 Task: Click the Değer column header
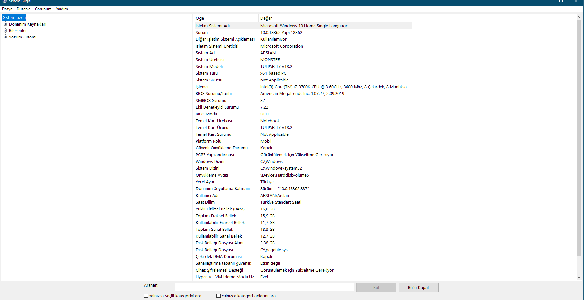click(x=335, y=18)
